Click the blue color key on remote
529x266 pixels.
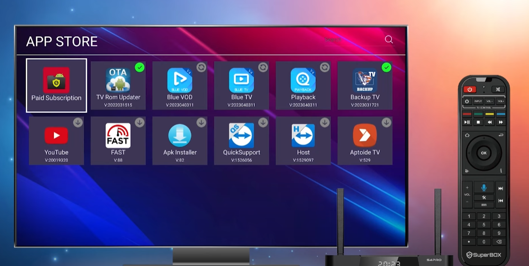click(x=500, y=114)
